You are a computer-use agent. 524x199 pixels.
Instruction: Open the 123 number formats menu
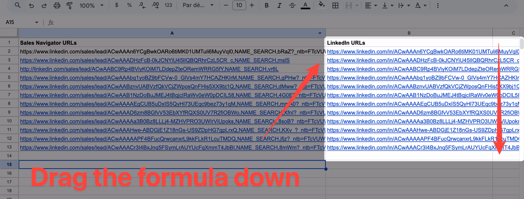[168, 5]
